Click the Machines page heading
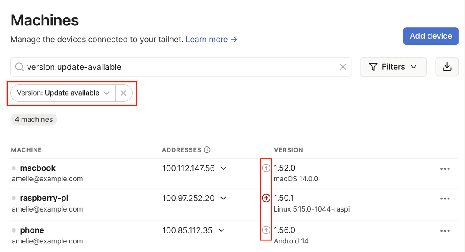Screen dimensions: 465x252 (x=45, y=20)
